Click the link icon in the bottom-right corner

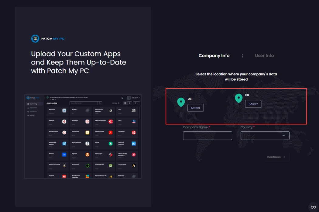313,207
